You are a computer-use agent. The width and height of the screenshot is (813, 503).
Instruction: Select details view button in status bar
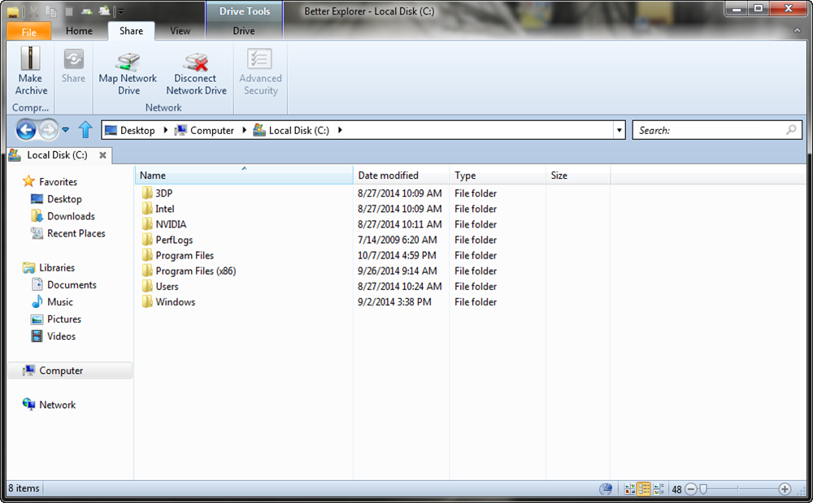pyautogui.click(x=643, y=488)
